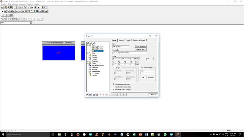
Task: Enable the Escala checkbox
Action: coord(114,67)
